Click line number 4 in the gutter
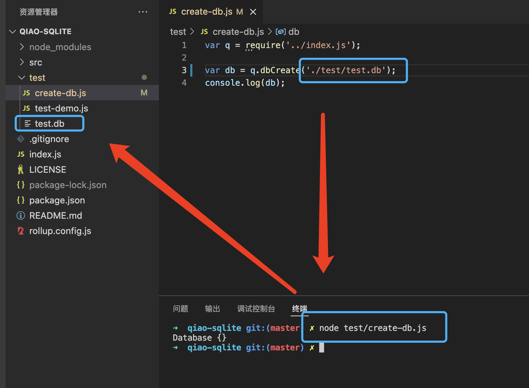This screenshot has width=529, height=388. tap(184, 83)
